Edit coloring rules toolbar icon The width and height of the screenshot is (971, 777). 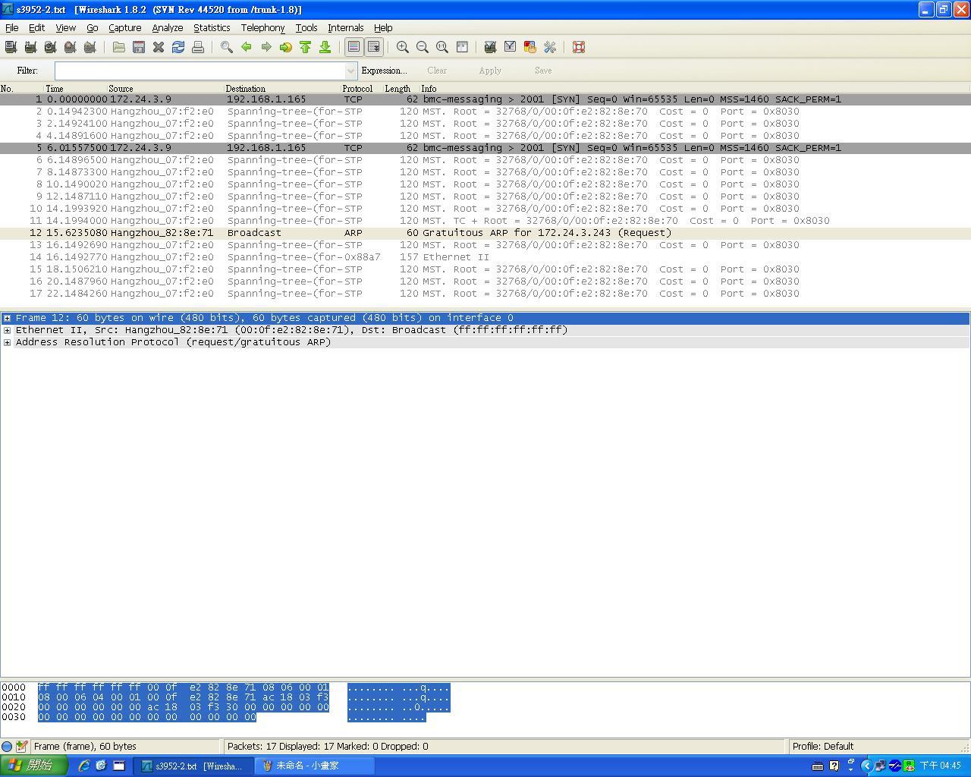[529, 47]
